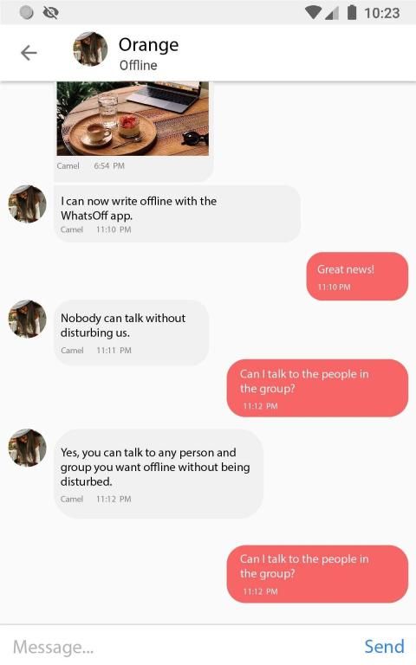The image size is (416, 665).
Task: Tap avatar beside WhatsOff app message
Action: coord(28,203)
